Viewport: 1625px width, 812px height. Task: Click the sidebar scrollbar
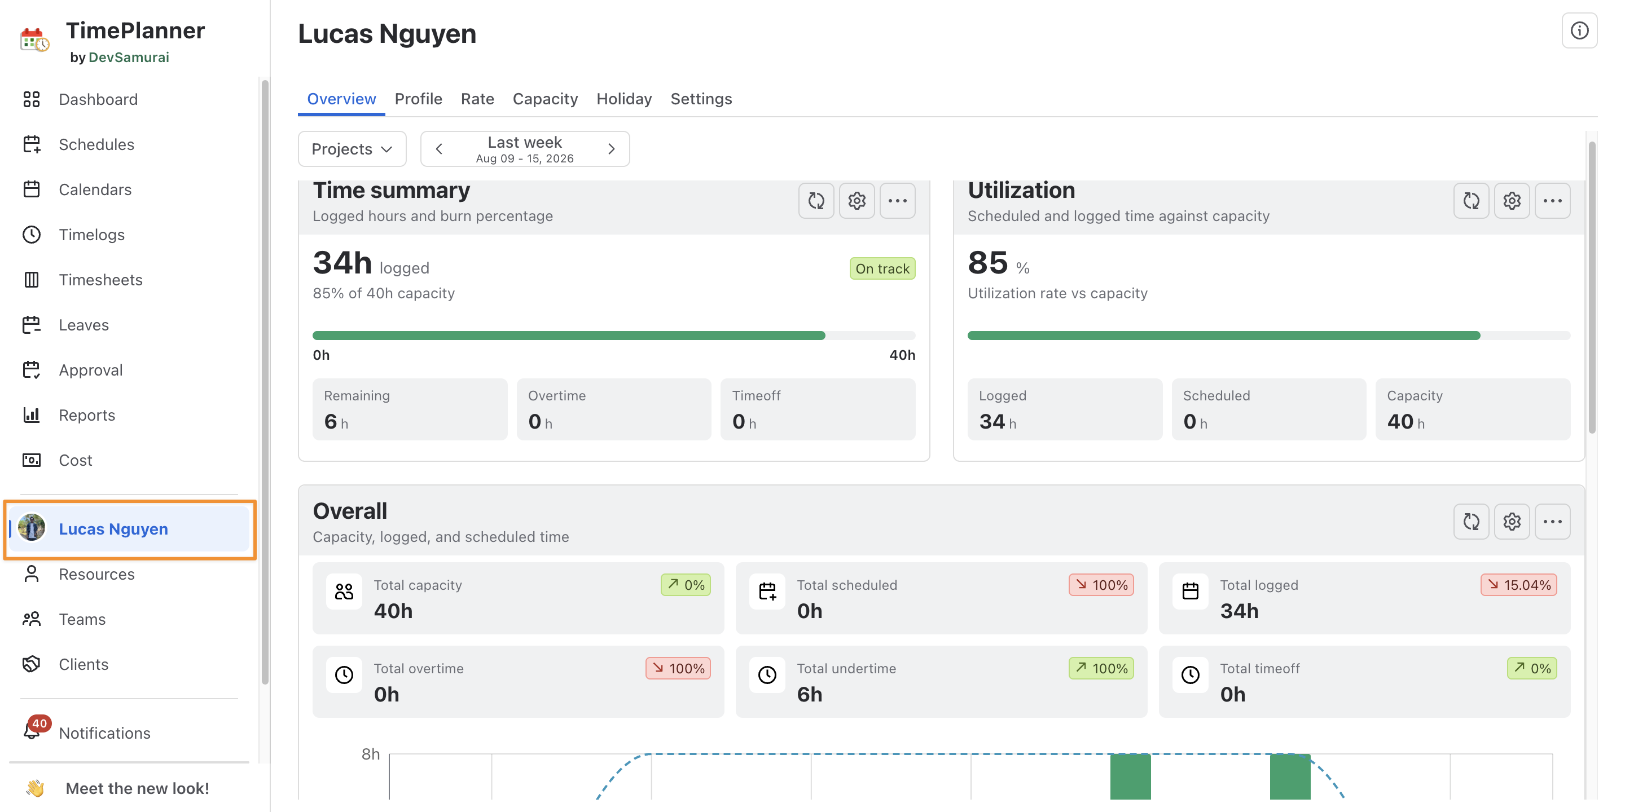265,382
